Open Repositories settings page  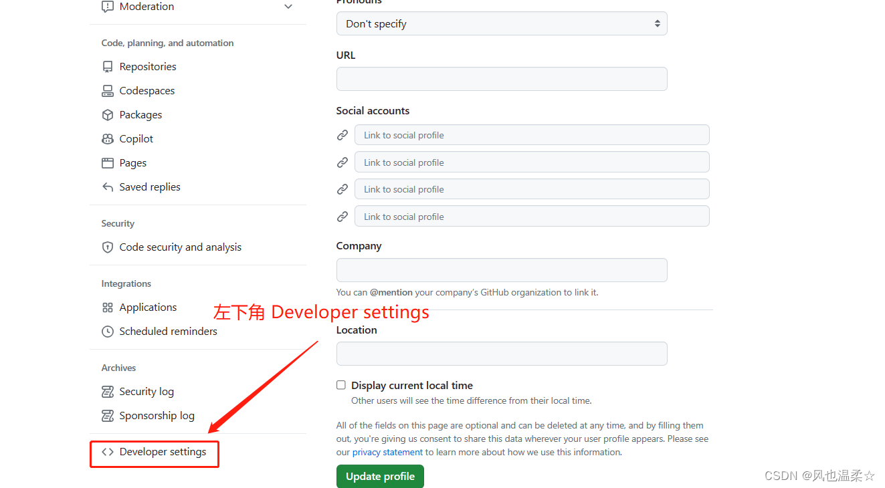click(x=148, y=67)
